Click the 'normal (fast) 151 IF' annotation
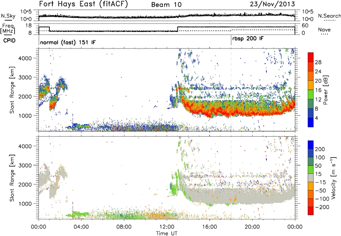 tap(68, 42)
